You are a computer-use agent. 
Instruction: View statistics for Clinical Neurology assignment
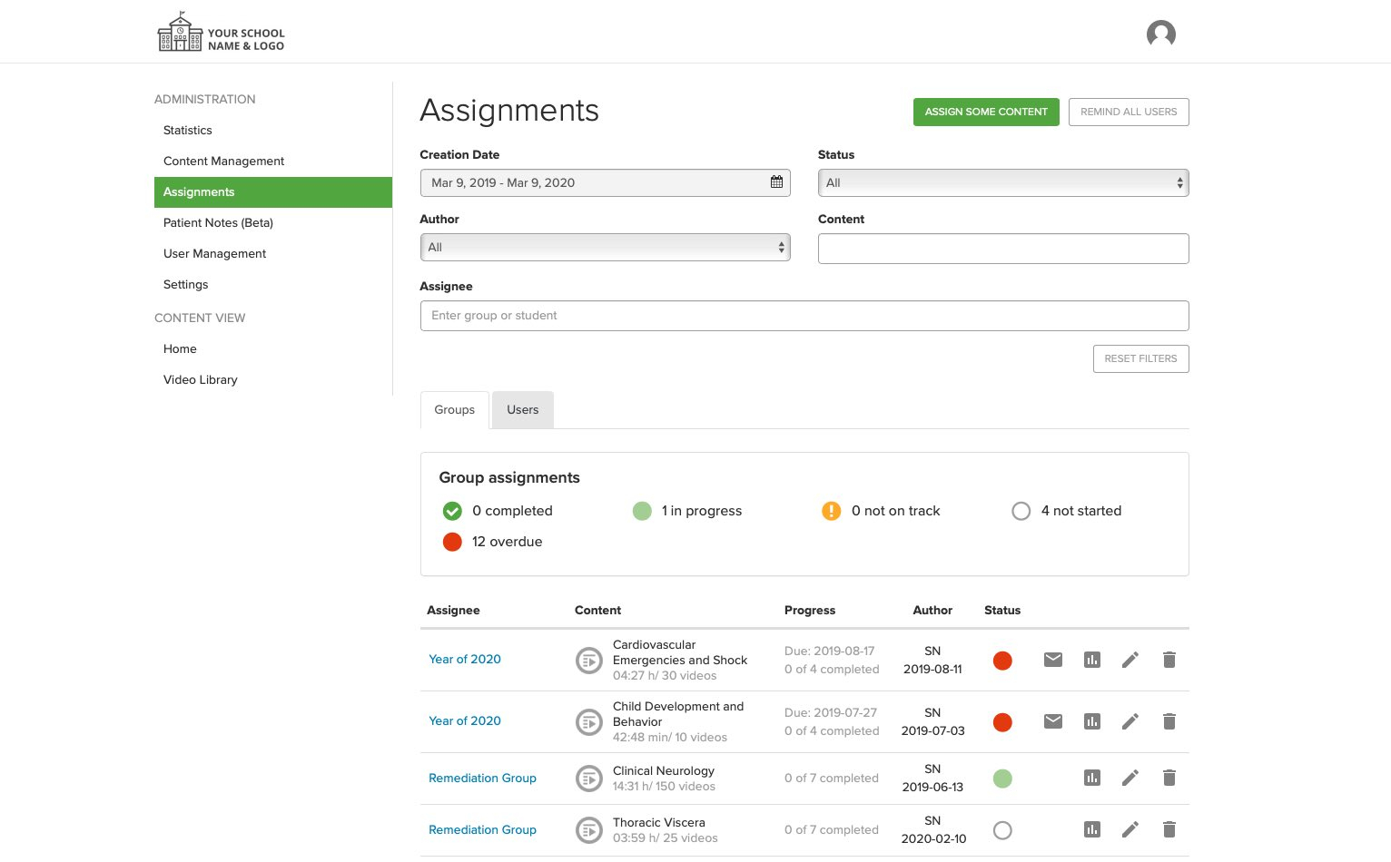[1092, 778]
